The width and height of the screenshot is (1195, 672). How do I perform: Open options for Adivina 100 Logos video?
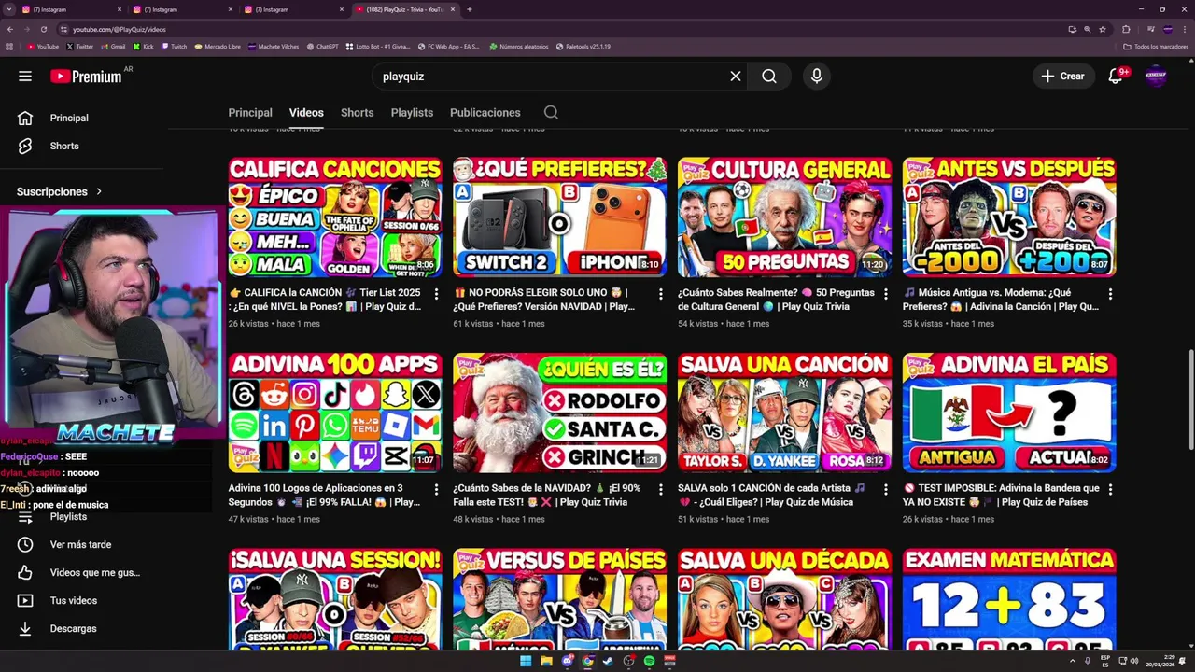tap(435, 489)
